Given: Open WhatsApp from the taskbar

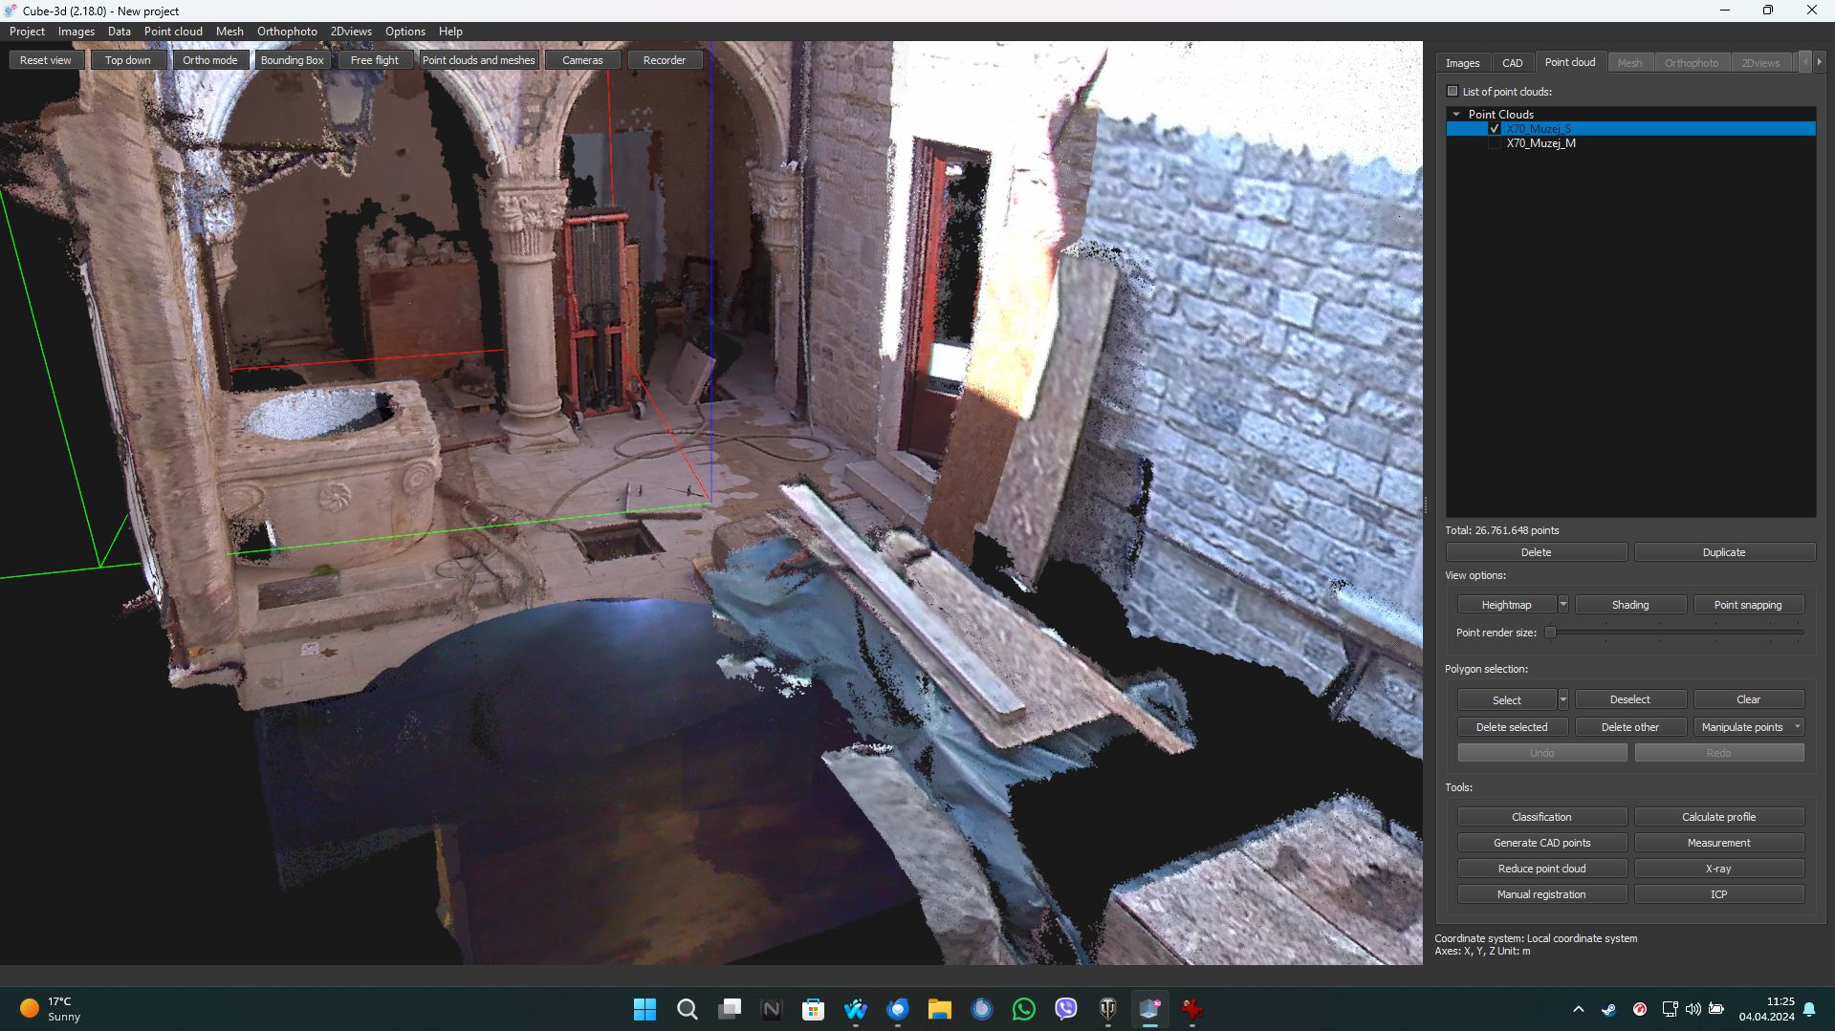Looking at the screenshot, I should (x=1023, y=1009).
